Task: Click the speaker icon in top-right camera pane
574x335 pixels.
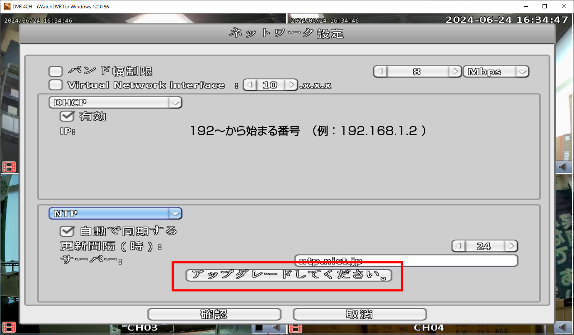Action: 563,167
